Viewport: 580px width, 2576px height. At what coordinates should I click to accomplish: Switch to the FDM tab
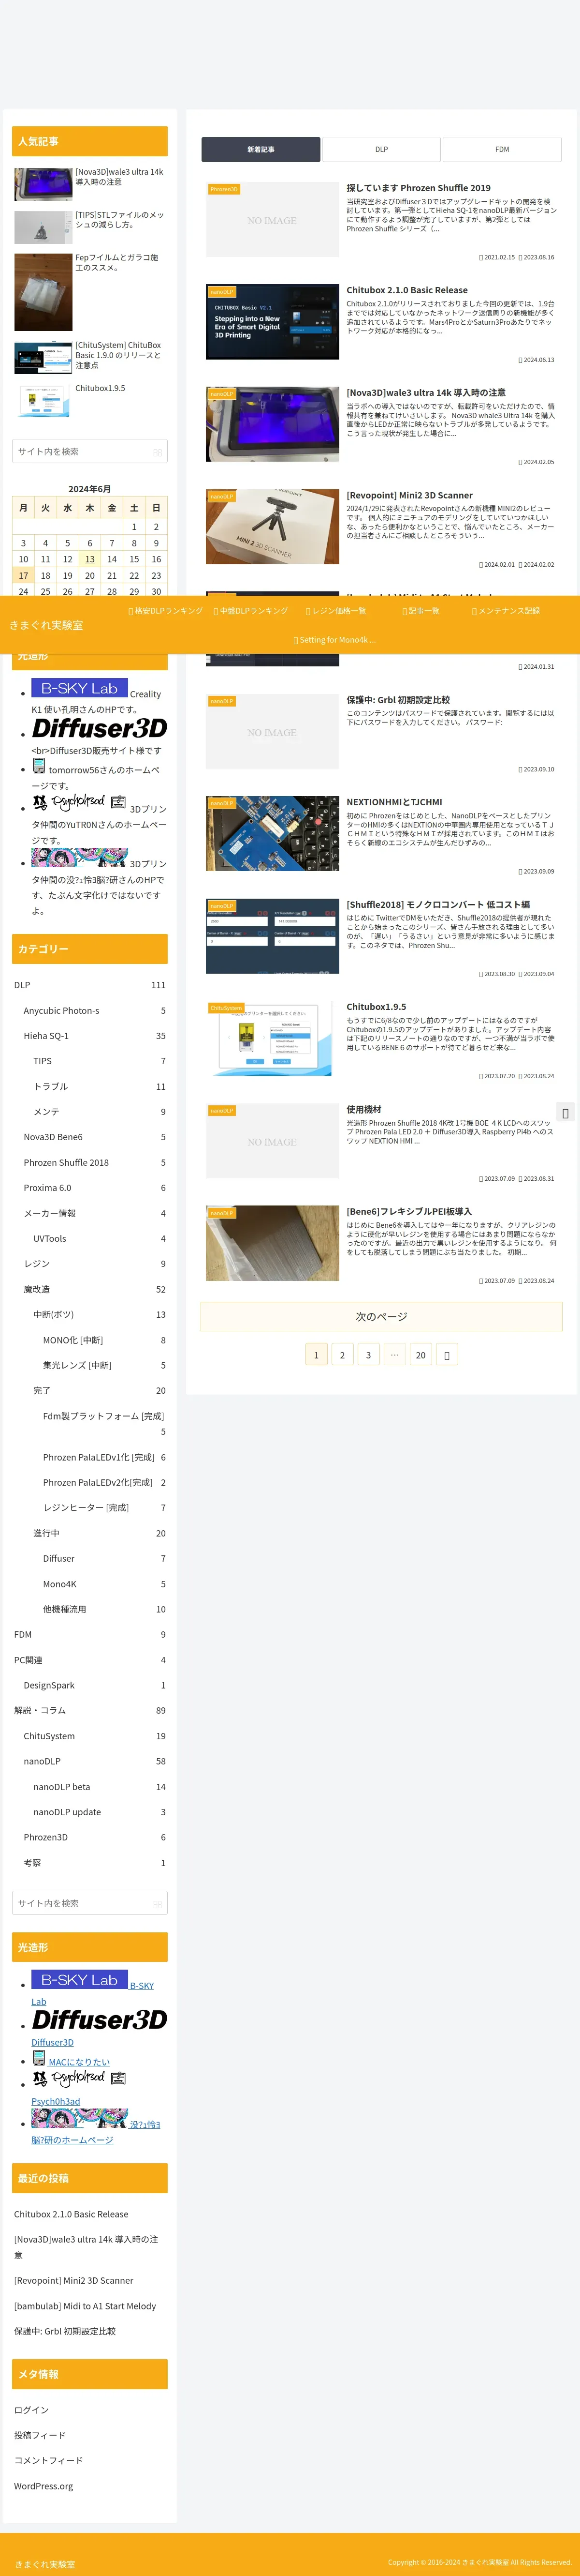pos(502,149)
